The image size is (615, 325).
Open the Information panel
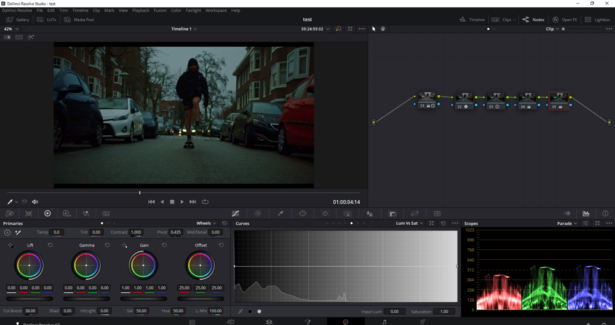pyautogui.click(x=605, y=214)
